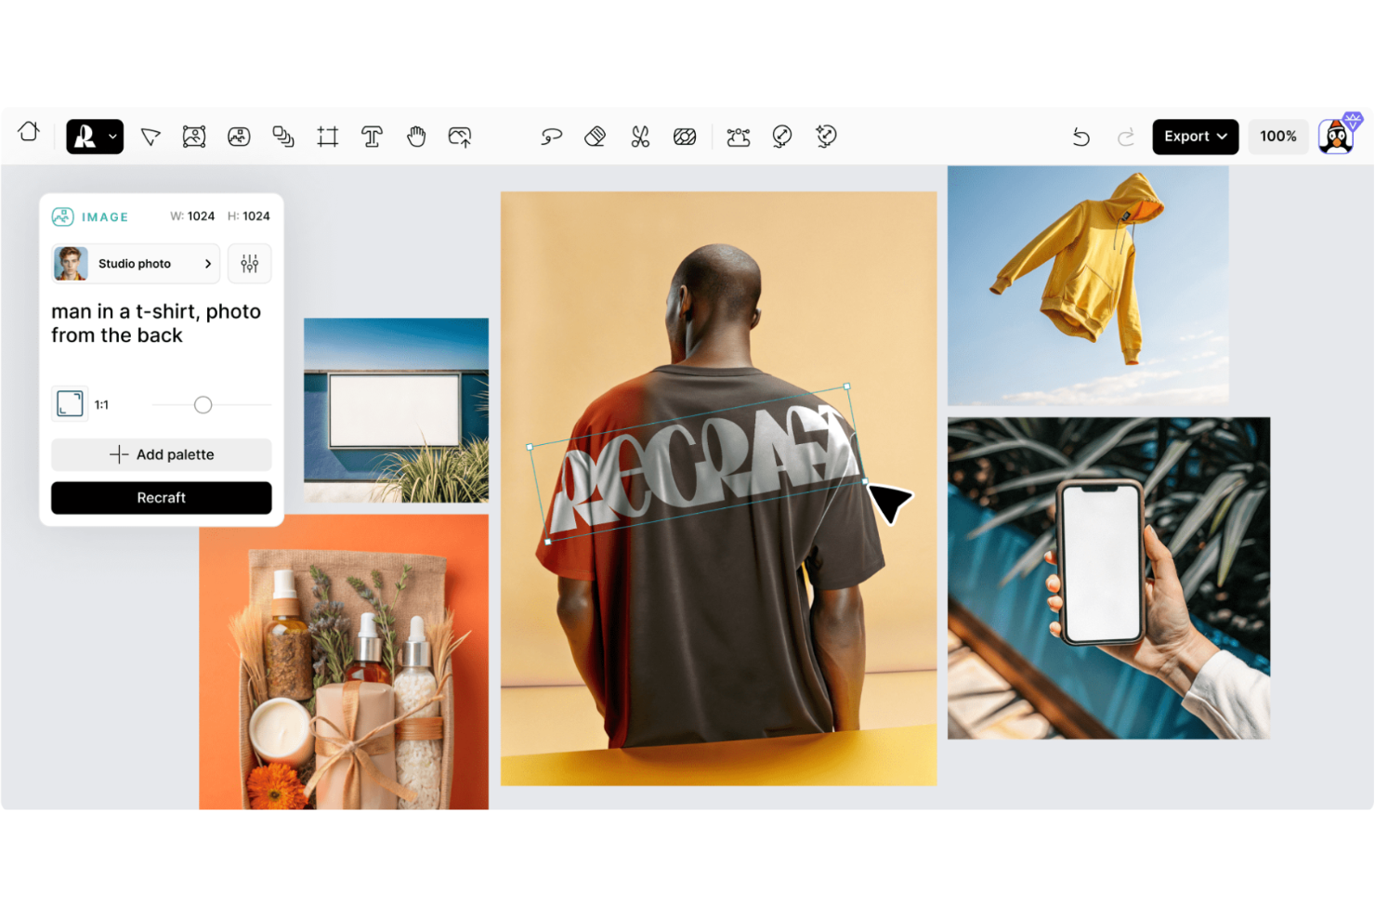Click the bottom-left handle of RECRAFT selection

click(548, 542)
